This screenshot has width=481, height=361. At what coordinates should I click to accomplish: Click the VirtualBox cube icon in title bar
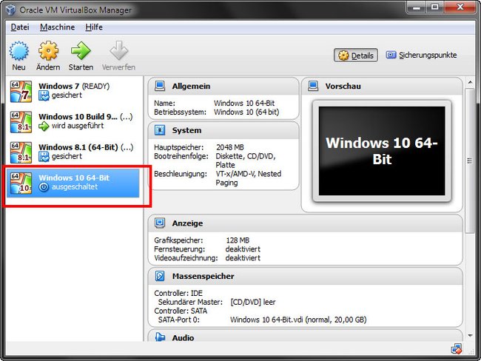[11, 10]
